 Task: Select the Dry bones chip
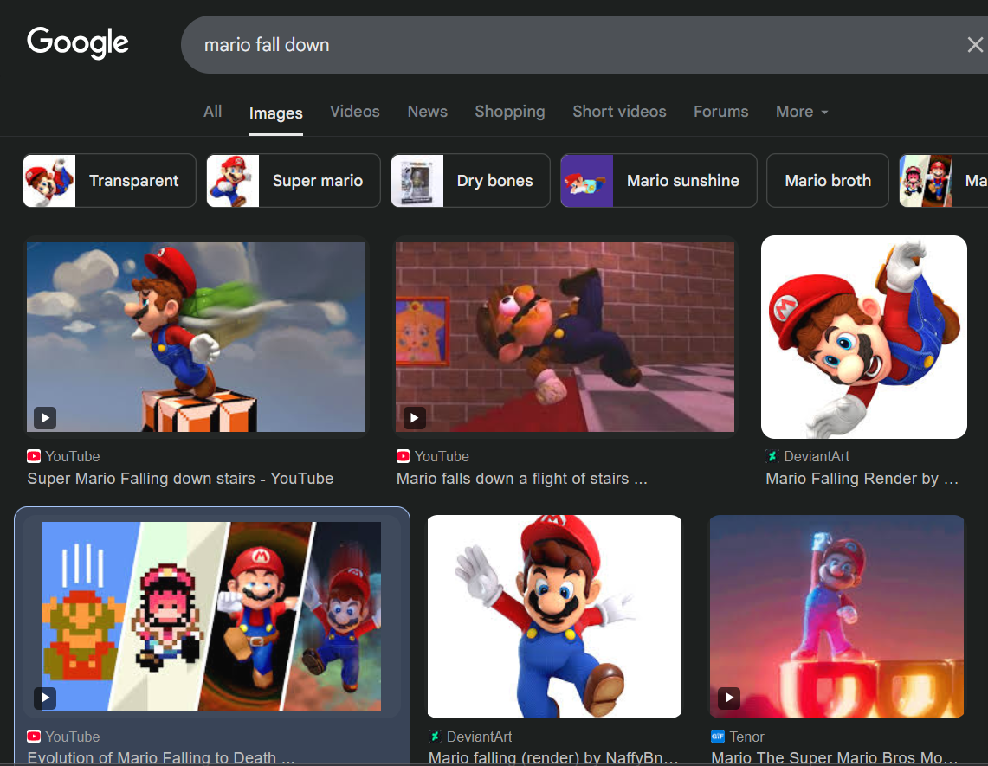470,181
